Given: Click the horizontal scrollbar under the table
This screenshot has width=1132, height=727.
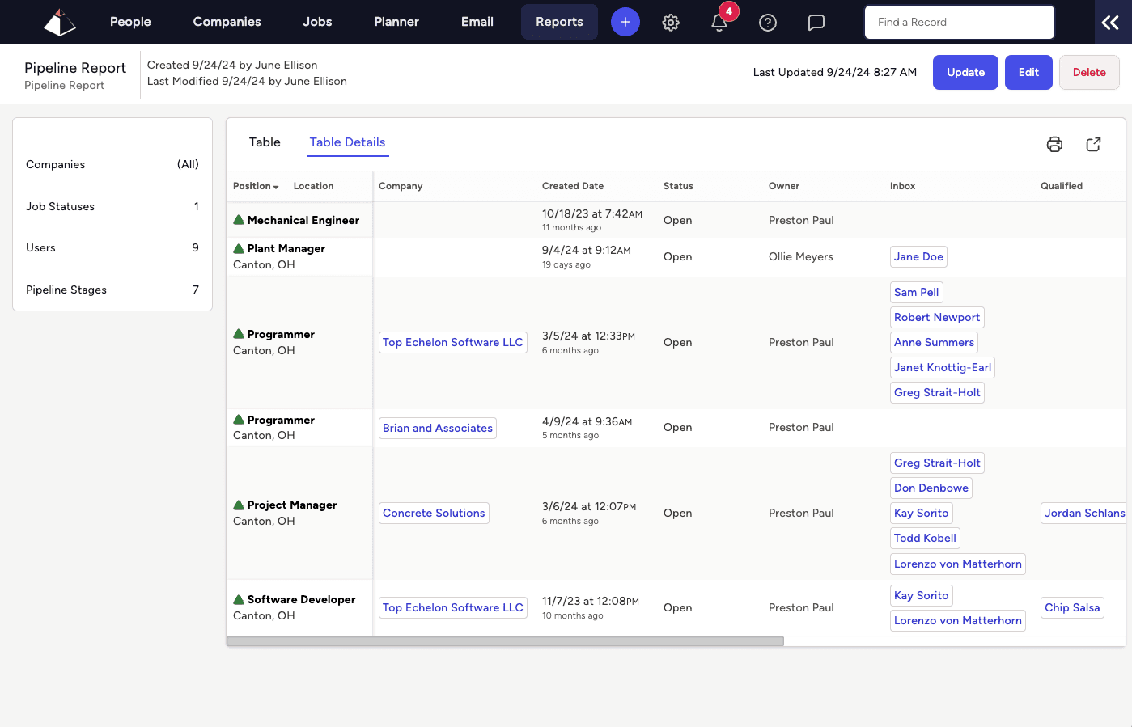Looking at the screenshot, I should [x=505, y=641].
